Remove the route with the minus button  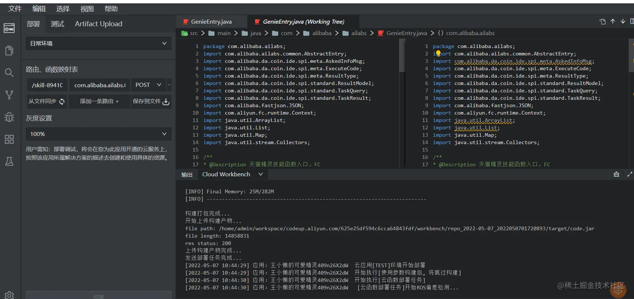tap(169, 85)
